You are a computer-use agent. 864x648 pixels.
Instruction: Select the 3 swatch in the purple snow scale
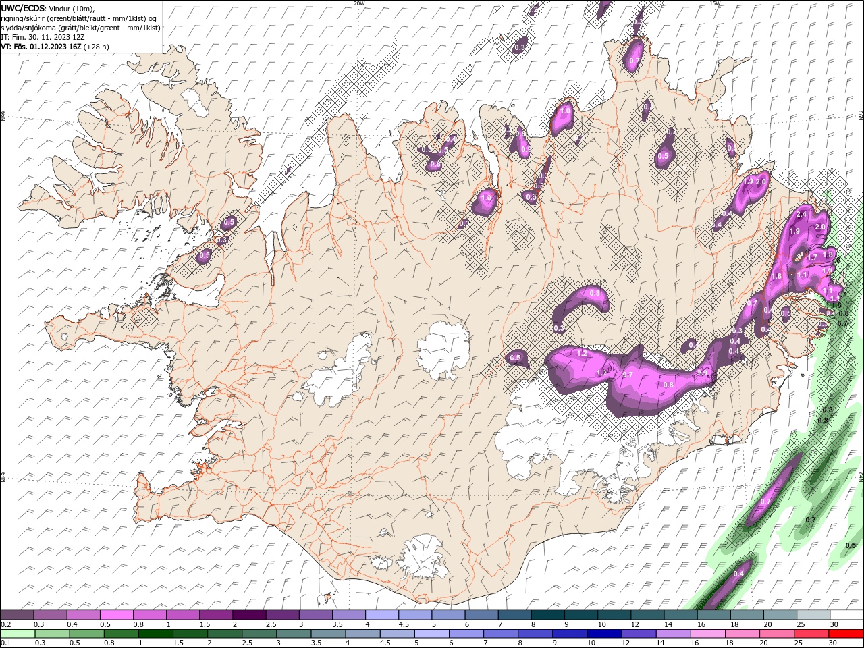point(316,615)
